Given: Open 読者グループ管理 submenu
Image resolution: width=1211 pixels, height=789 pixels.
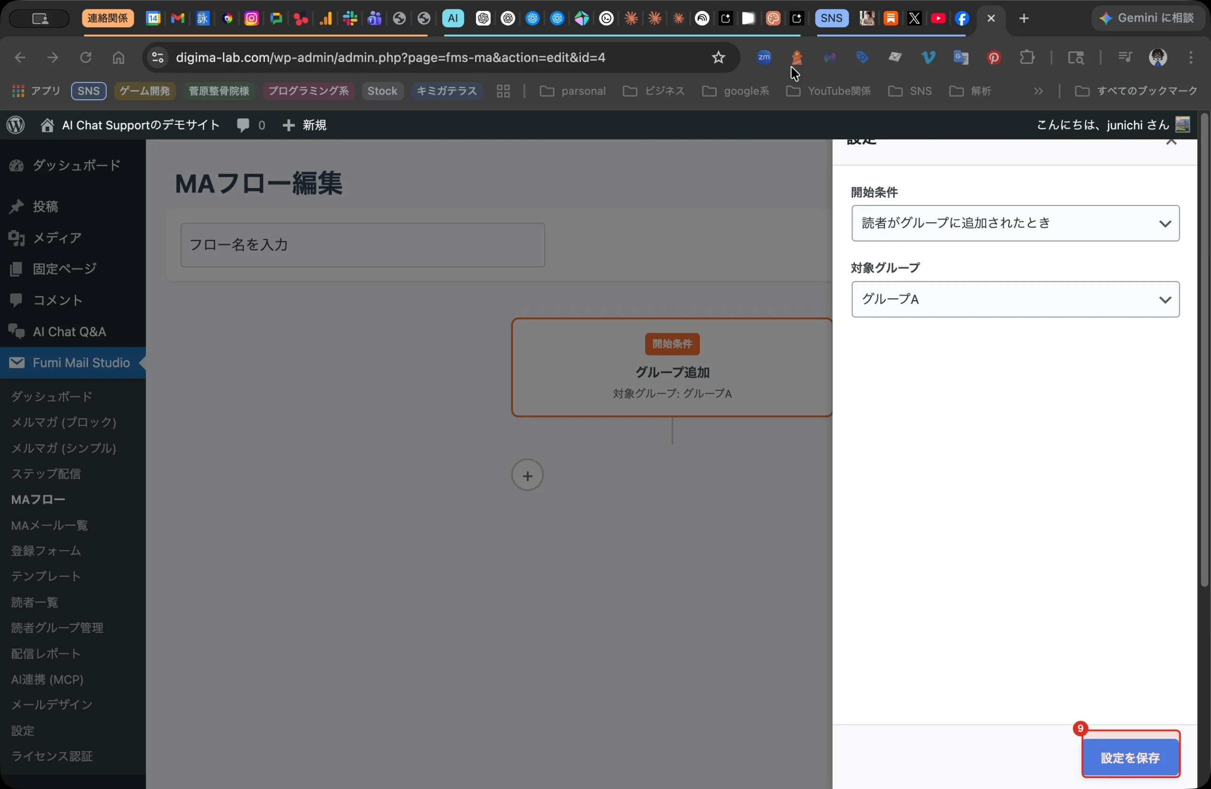Looking at the screenshot, I should click(57, 628).
